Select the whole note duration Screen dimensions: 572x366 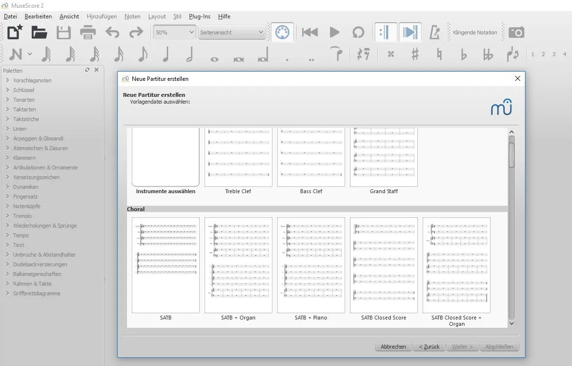pos(214,59)
